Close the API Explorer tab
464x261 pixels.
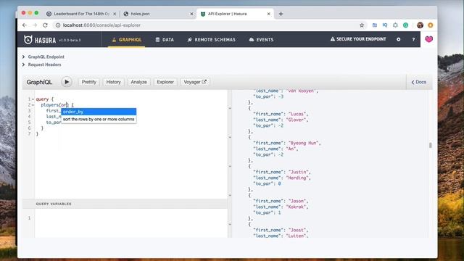(x=269, y=14)
